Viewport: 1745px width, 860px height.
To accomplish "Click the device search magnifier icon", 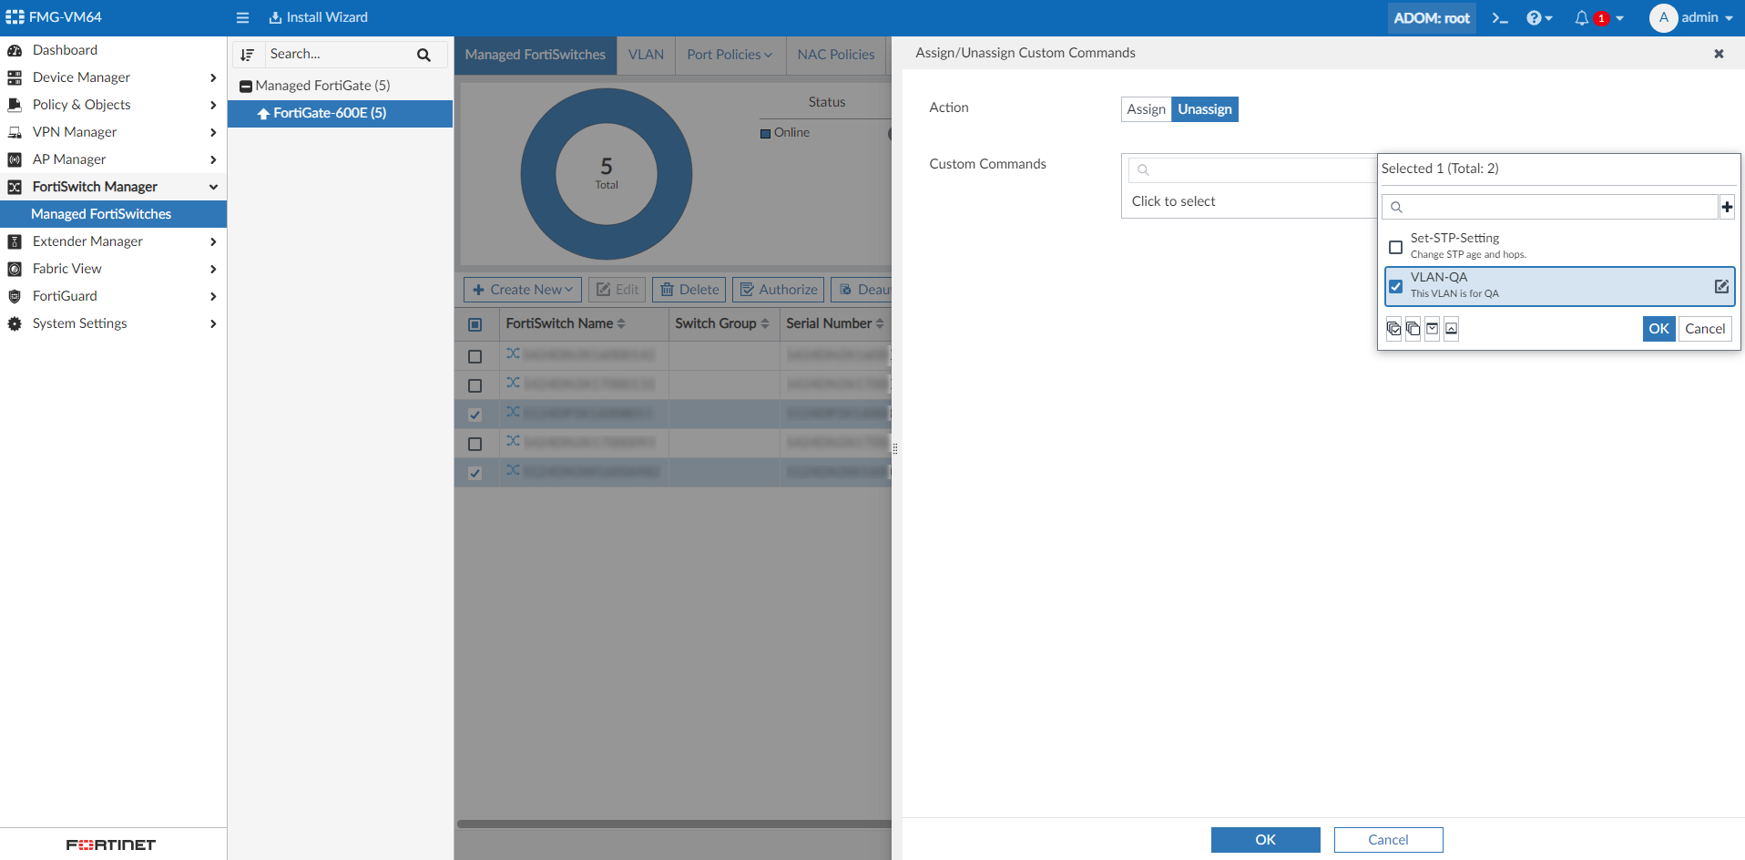I will (x=423, y=55).
